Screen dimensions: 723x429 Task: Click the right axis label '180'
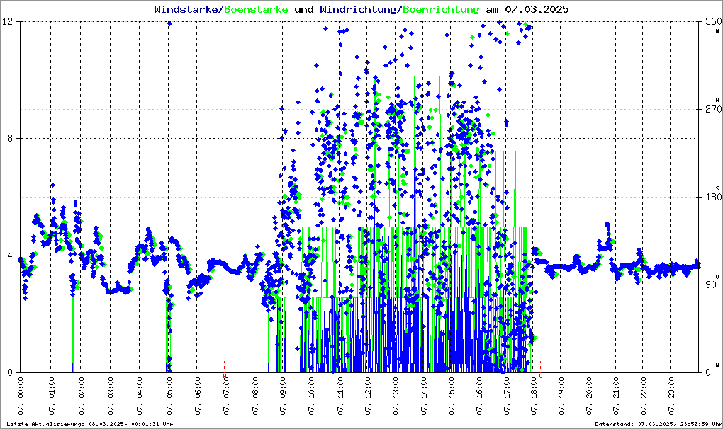tap(713, 197)
